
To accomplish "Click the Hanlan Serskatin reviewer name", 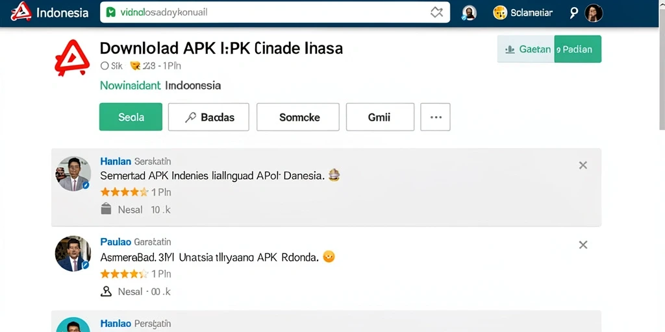I will pos(136,161).
